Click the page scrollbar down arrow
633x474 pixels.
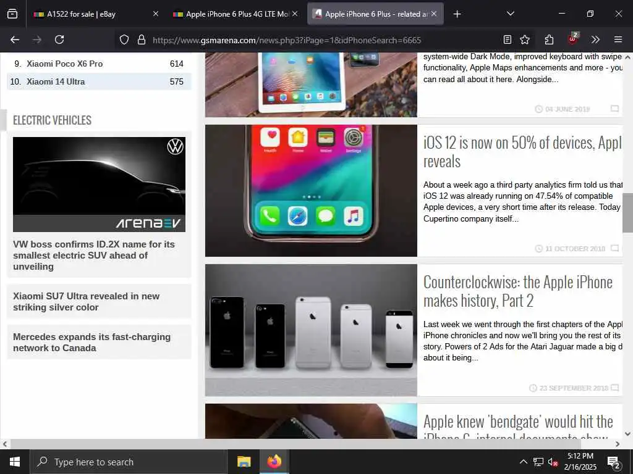(628, 434)
